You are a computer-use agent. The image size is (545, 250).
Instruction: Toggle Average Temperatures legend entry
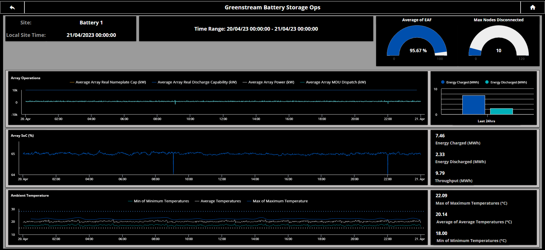(218, 201)
